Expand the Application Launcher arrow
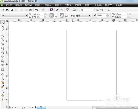 point(71,10)
